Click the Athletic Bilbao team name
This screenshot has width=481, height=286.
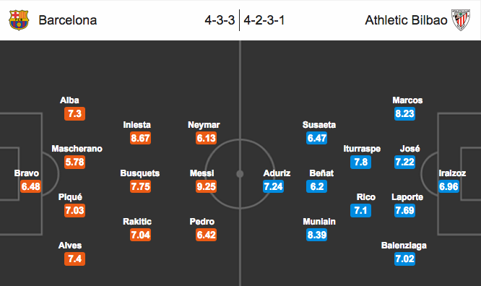[406, 20]
